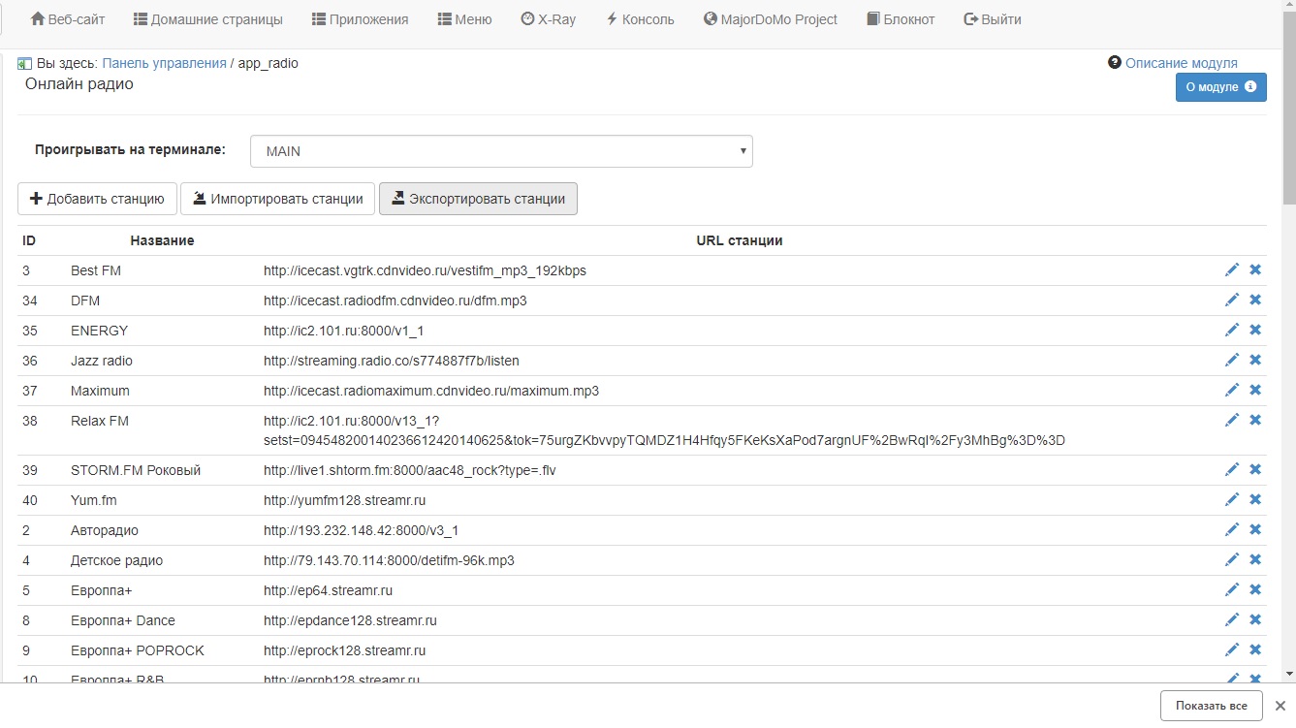Click the edit pencil for Best FM
This screenshot has height=728, width=1296.
[1232, 270]
